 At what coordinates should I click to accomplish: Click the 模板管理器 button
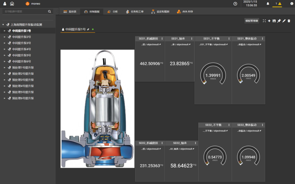click(x=252, y=21)
